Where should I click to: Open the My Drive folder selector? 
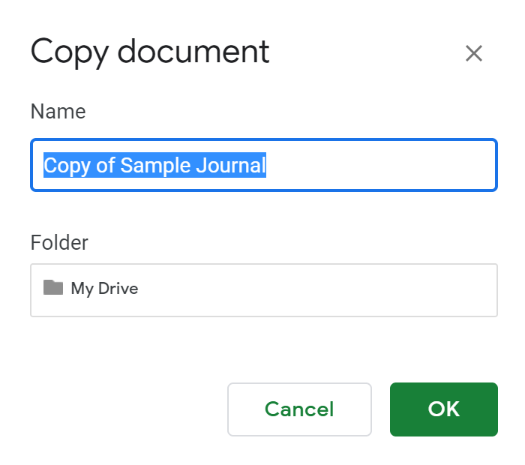coord(263,289)
